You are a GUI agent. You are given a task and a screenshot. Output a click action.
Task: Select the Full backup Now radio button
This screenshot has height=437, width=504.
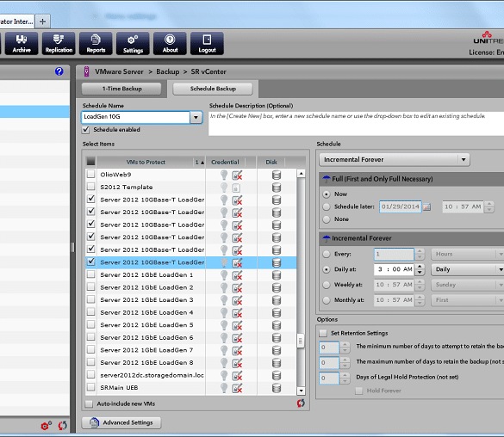(327, 194)
